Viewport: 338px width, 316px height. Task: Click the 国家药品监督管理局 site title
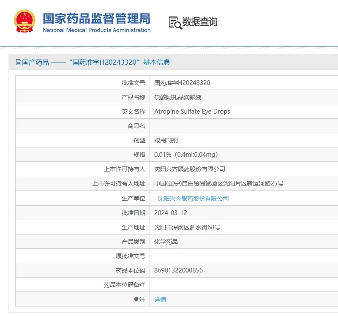96,18
